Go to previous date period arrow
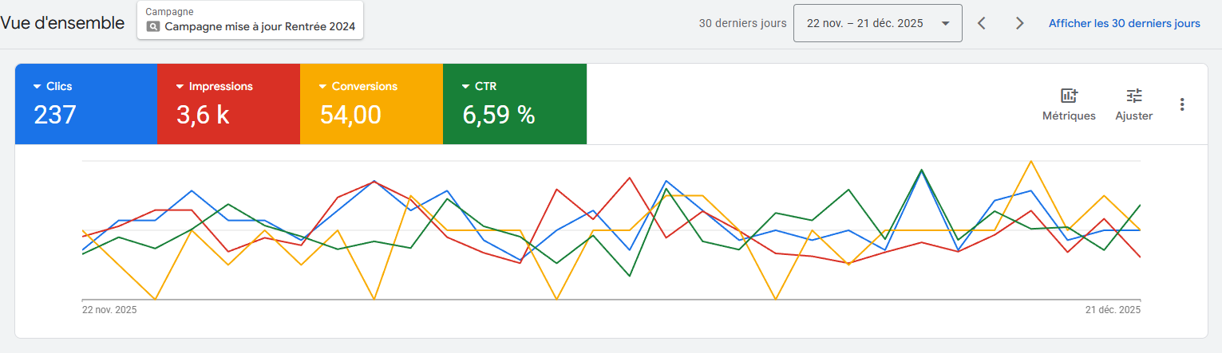Viewport: 1222px width, 353px height. (x=982, y=24)
